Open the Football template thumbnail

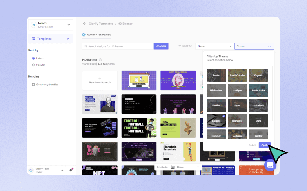[139, 128]
